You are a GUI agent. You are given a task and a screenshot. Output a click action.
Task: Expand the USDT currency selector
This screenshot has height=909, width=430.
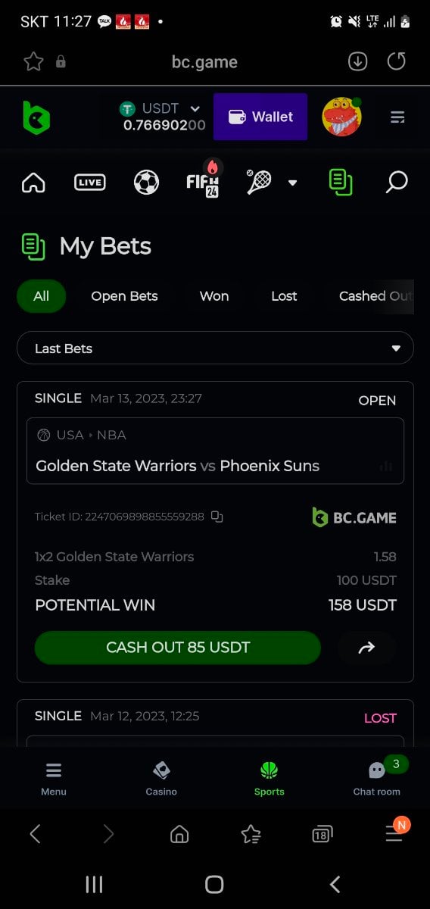(195, 109)
